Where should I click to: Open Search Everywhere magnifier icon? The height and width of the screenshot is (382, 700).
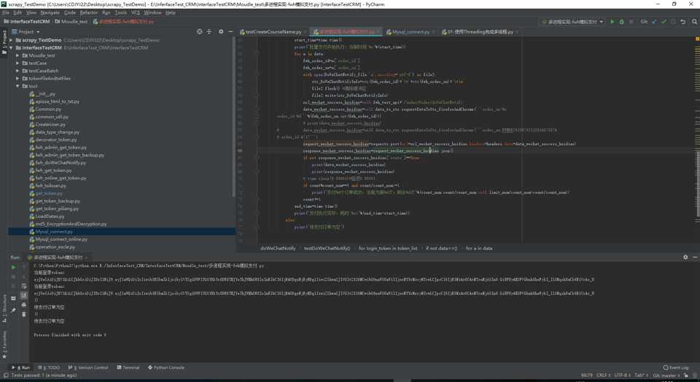(x=694, y=21)
